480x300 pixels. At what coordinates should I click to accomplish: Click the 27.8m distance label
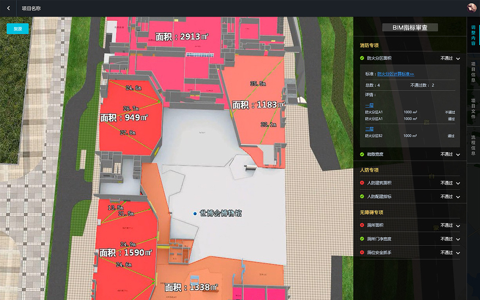coord(128,133)
